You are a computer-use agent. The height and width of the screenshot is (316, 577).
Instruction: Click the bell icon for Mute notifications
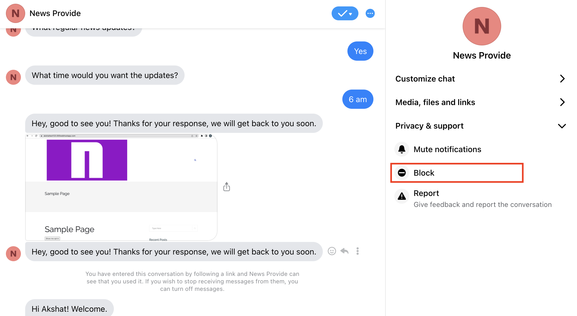402,149
